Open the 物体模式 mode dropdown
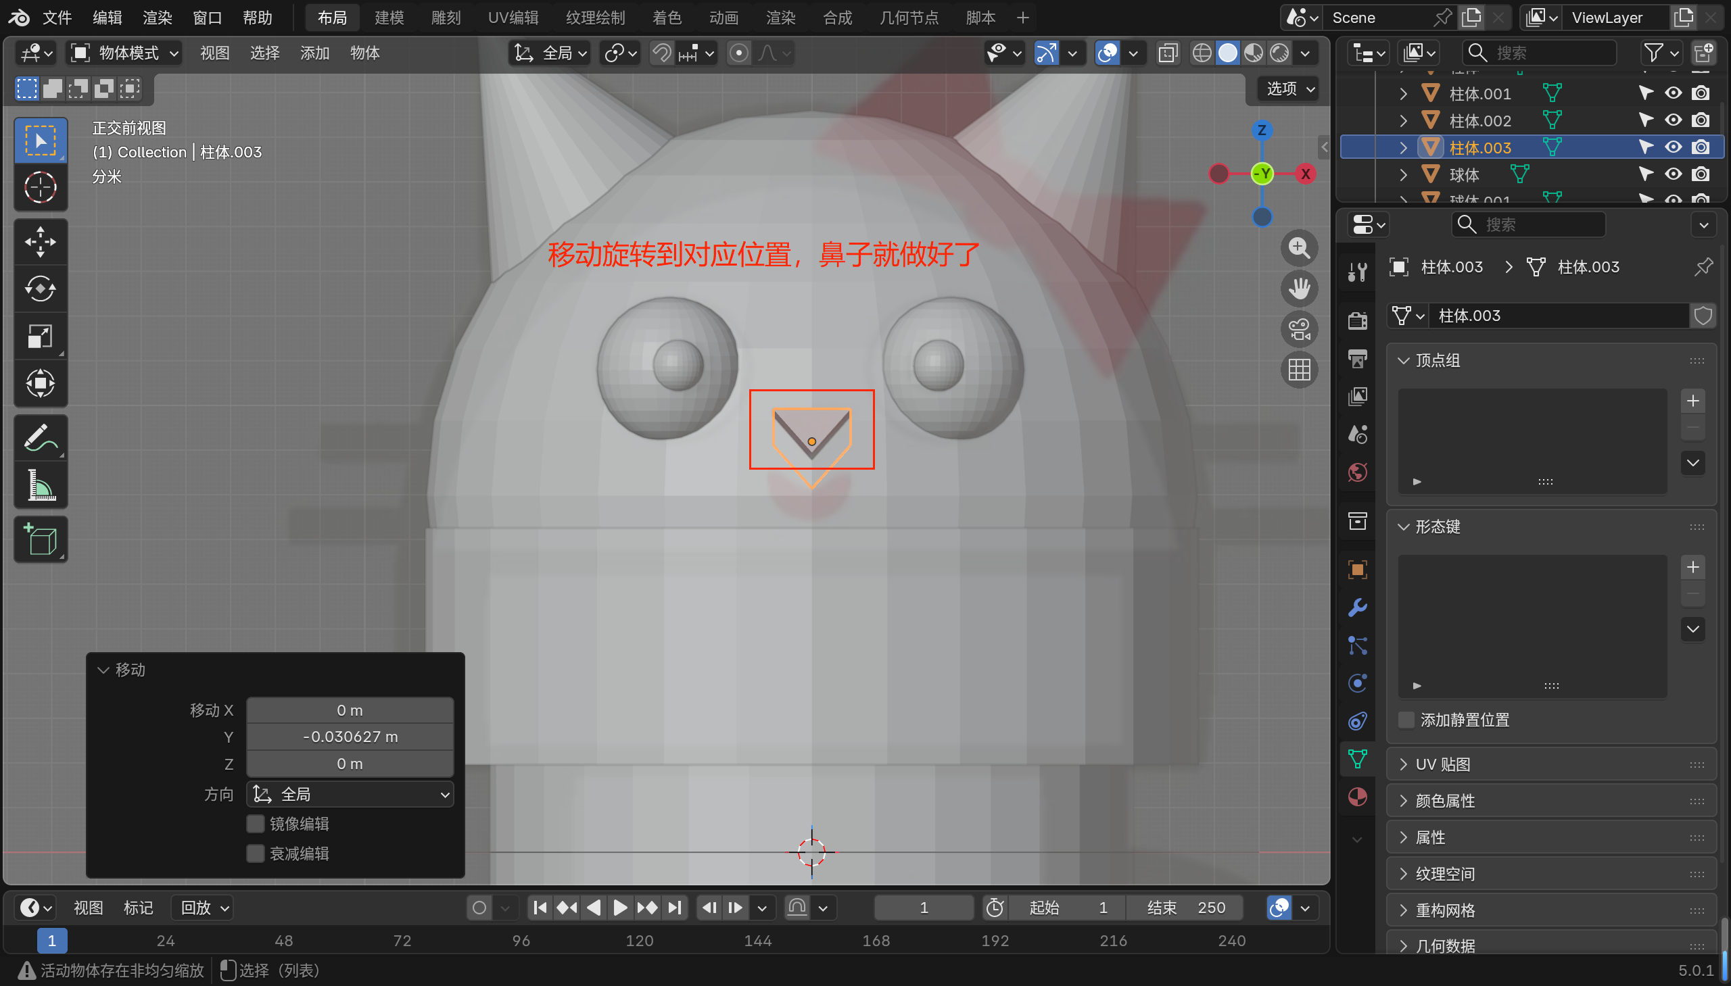The image size is (1731, 986). (x=125, y=53)
